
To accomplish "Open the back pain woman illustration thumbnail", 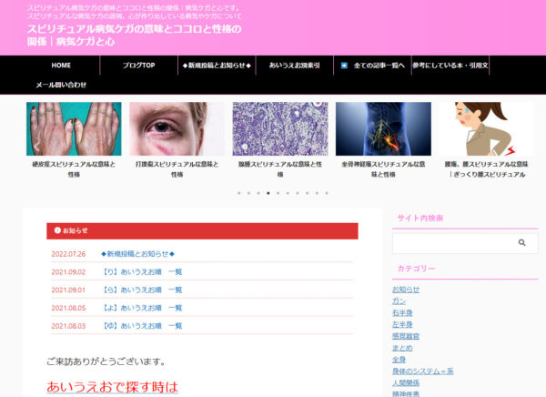I will point(487,128).
